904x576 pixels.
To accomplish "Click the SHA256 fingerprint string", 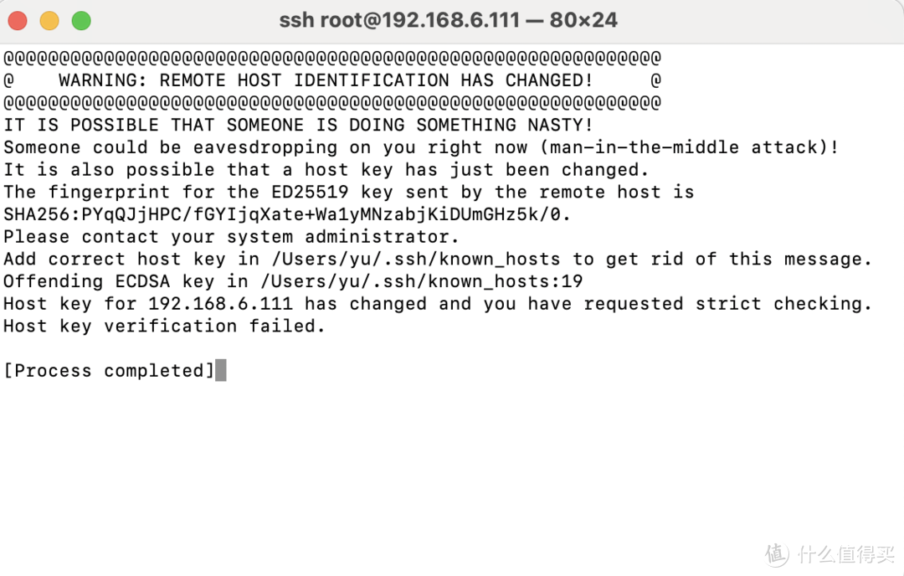I will point(287,214).
